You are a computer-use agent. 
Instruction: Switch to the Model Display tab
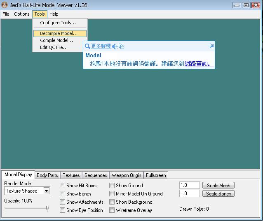pos(18,174)
